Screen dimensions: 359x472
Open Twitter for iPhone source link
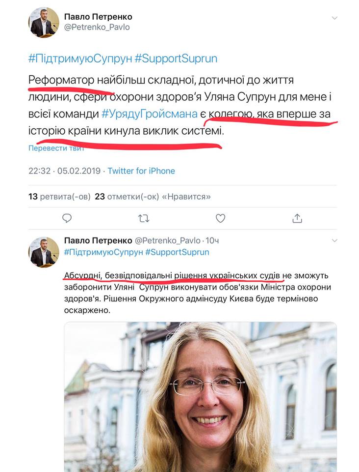(141, 171)
